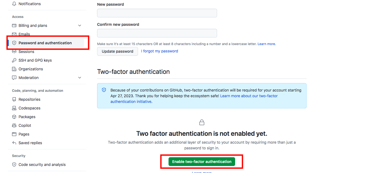This screenshot has height=173, width=375.
Task: Click the Packages cube icon
Action: point(14,117)
